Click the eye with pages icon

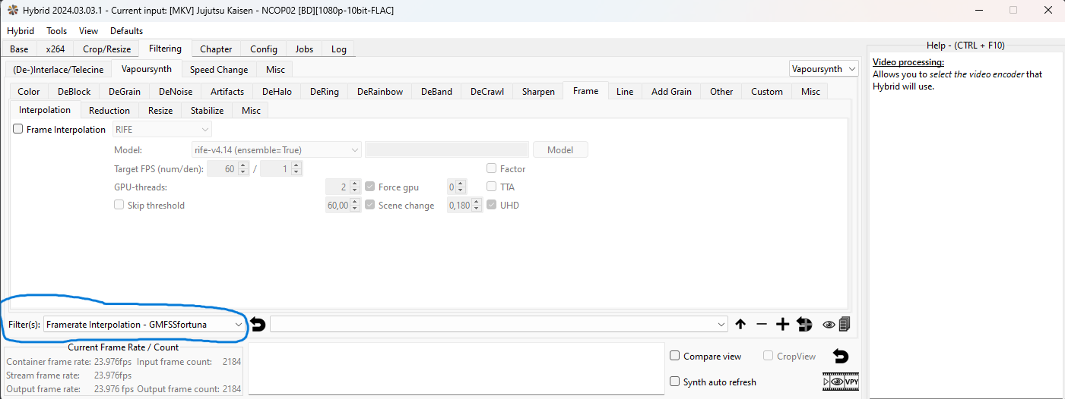pyautogui.click(x=836, y=325)
